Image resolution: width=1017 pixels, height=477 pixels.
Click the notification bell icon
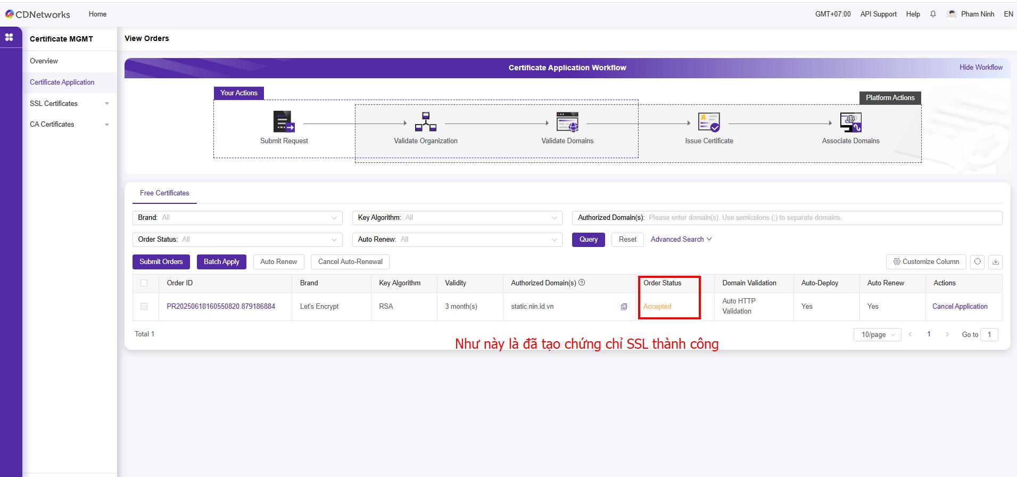pos(933,14)
